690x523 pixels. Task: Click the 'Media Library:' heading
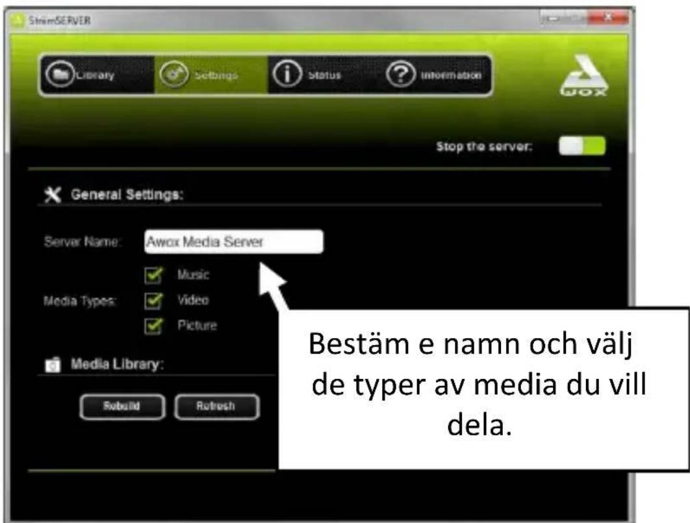tap(116, 364)
